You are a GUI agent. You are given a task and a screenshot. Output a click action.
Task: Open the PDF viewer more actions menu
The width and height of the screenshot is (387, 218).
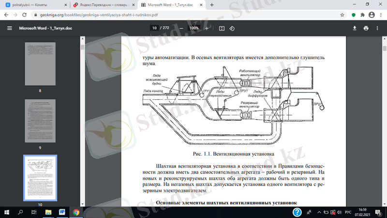point(378,28)
